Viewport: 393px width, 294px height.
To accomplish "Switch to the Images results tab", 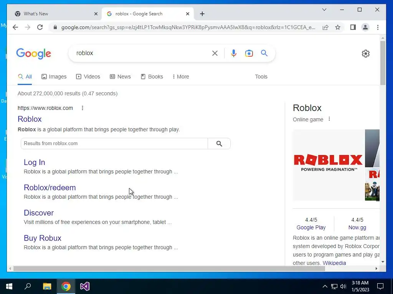I will pos(54,77).
